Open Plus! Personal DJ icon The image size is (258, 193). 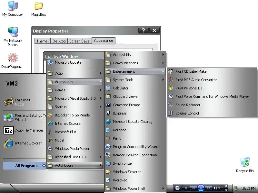coord(170,88)
